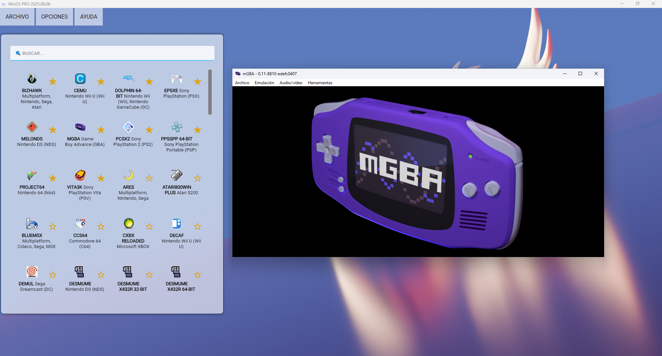Launch the Ares moon icon
This screenshot has width=662, height=356.
click(x=129, y=175)
